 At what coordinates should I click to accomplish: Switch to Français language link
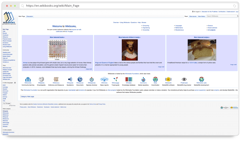click(x=5, y=93)
